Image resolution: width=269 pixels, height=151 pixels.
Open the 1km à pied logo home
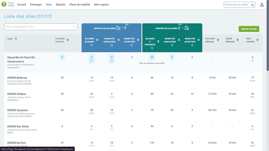click(x=8, y=4)
